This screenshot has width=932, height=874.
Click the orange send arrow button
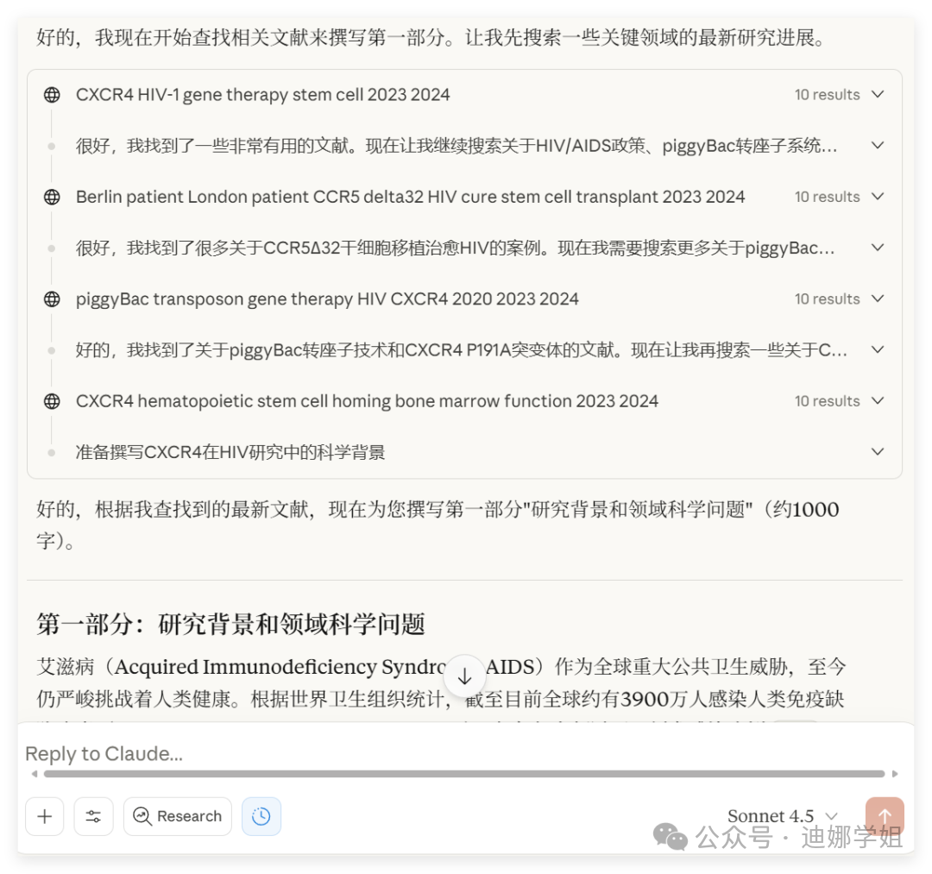885,815
